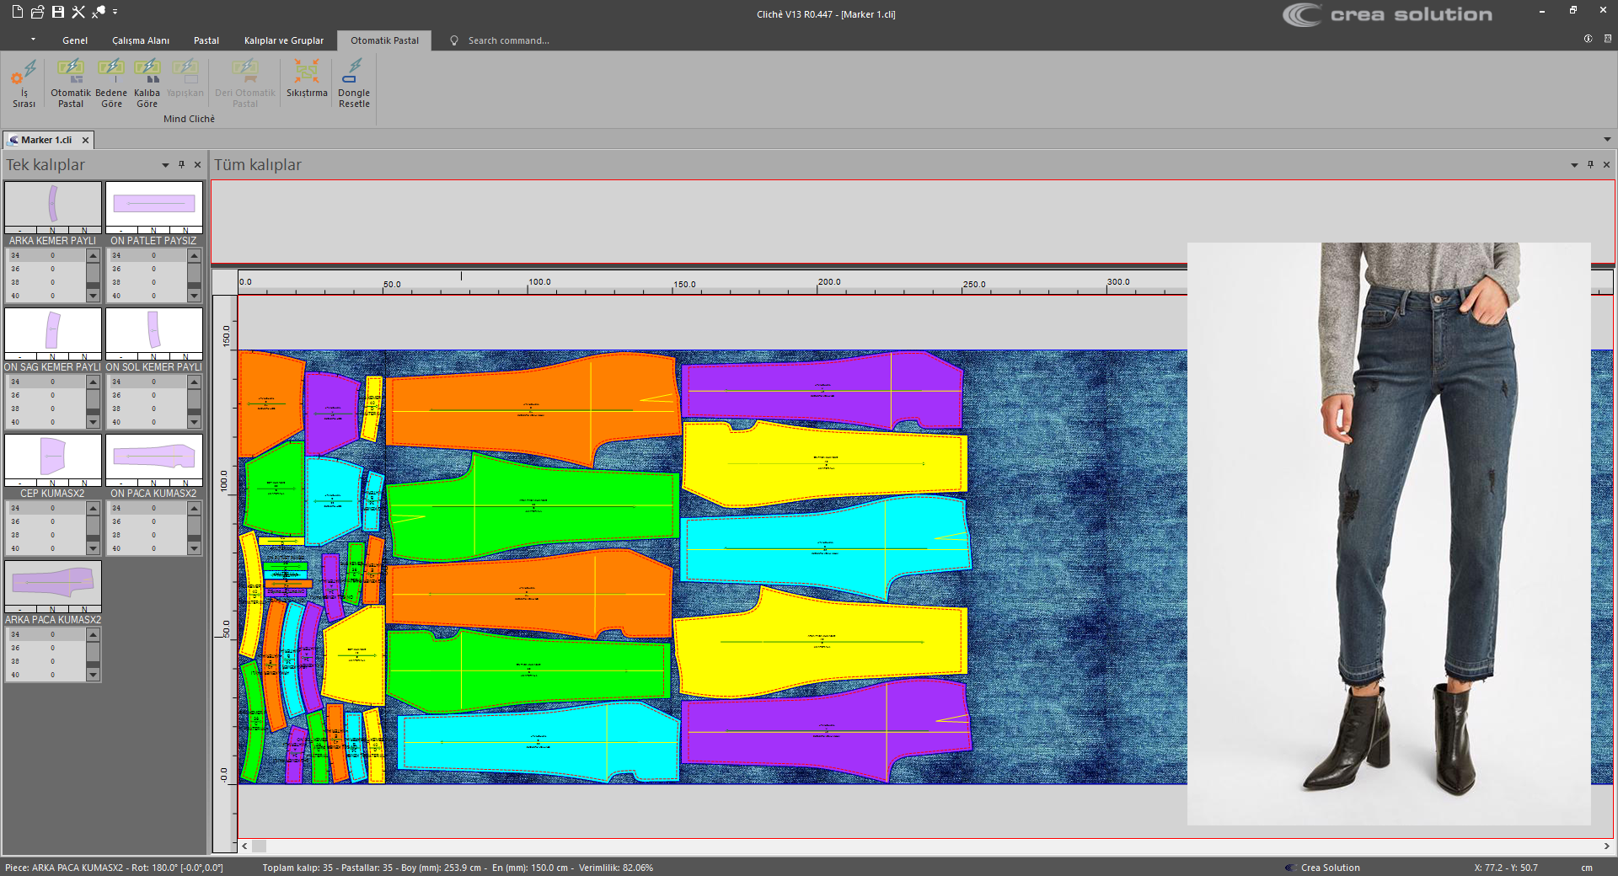Open the İş Sırası job queue
Viewport: 1618px width, 876px height.
24,83
